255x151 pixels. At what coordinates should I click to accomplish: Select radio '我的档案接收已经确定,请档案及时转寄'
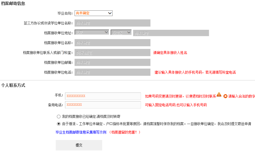tap(59, 116)
